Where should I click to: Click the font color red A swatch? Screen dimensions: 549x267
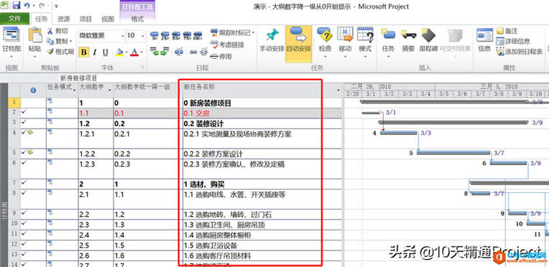134,52
